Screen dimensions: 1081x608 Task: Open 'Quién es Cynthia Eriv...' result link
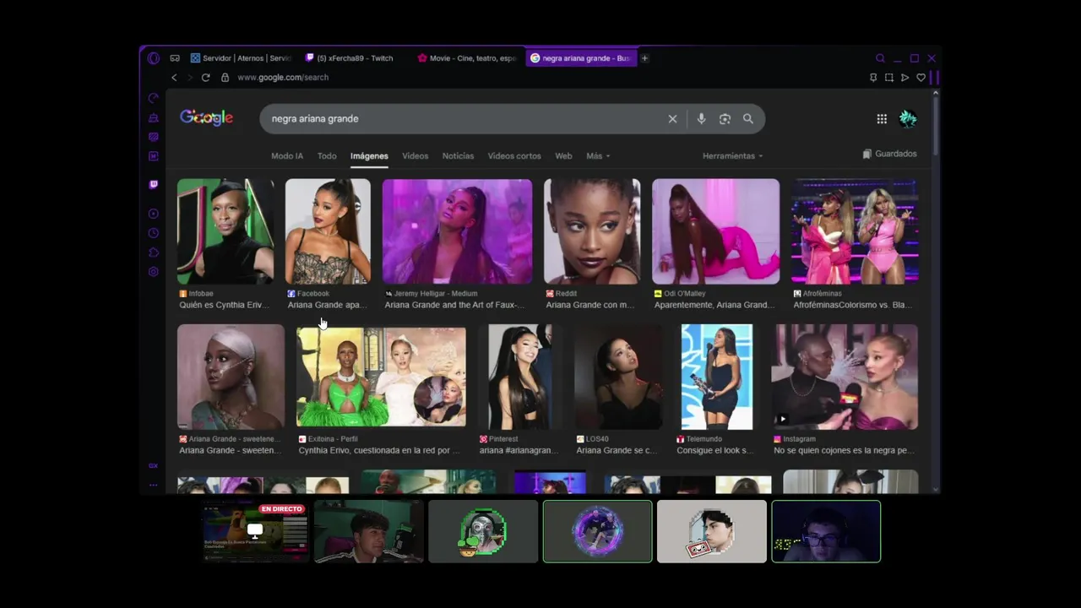[224, 306]
